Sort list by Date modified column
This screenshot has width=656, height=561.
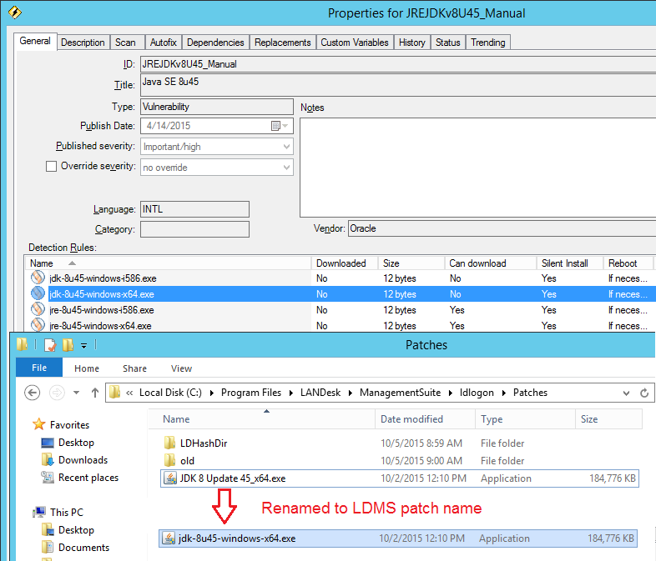[412, 419]
